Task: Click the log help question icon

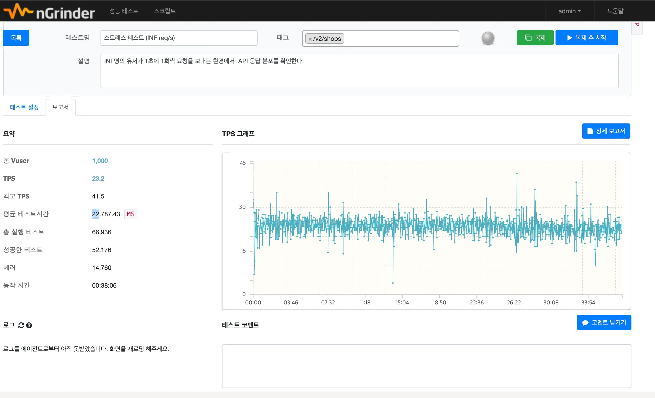Action: [x=29, y=325]
